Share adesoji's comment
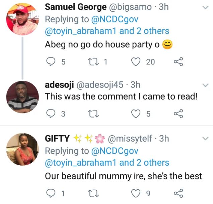Screen dimensions: 213x204 pyautogui.click(x=178, y=114)
